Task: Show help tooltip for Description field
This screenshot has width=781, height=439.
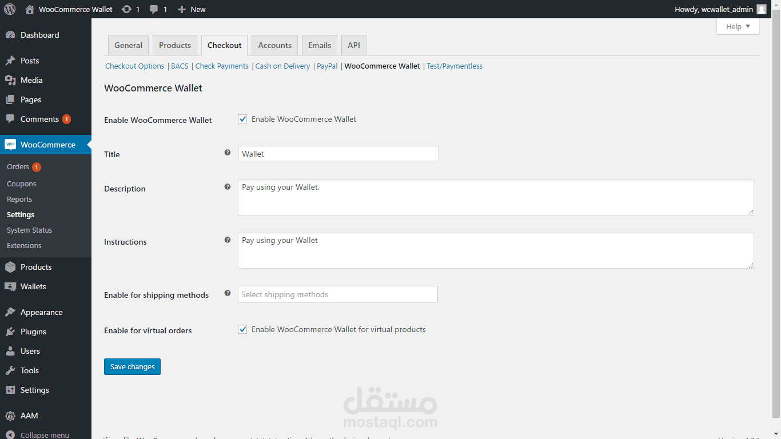Action: click(x=228, y=187)
